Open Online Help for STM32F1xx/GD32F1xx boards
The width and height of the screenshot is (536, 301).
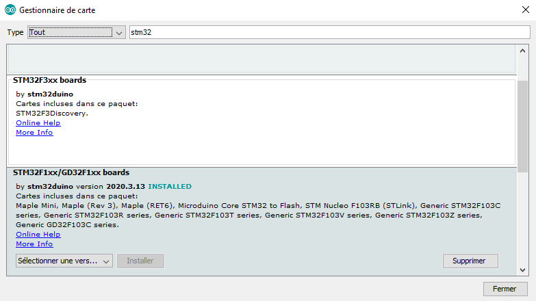click(x=38, y=235)
